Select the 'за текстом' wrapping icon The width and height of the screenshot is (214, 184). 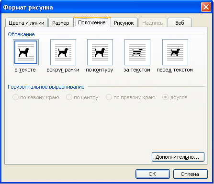[x=137, y=52]
